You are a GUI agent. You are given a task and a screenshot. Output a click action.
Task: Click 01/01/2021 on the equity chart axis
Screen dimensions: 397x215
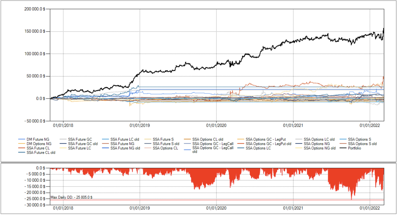[x=293, y=125]
